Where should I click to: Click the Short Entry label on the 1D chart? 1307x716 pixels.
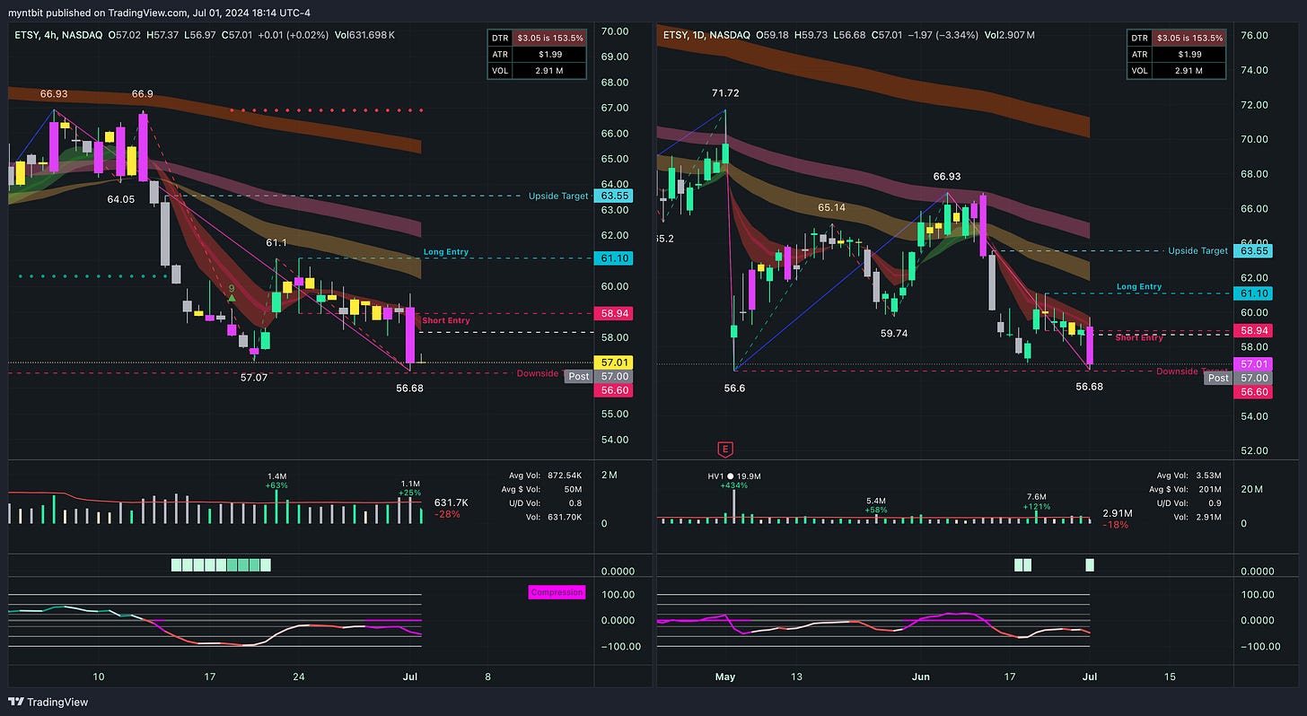[x=1139, y=337]
